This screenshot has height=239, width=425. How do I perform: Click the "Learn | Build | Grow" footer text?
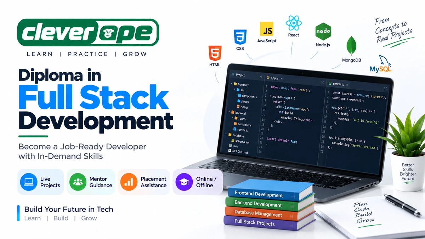pos(61,218)
